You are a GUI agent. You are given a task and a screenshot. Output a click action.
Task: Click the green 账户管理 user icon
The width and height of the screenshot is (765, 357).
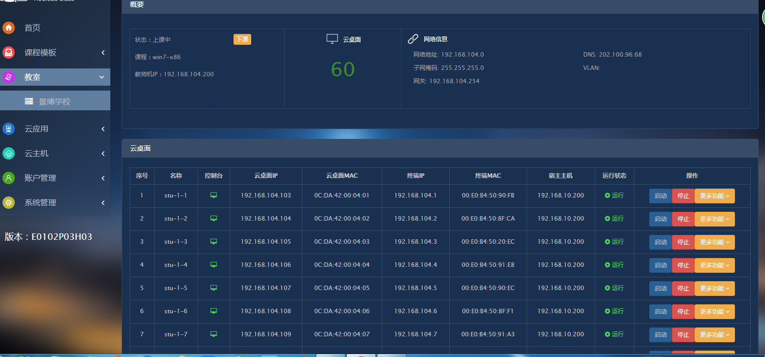tap(8, 178)
